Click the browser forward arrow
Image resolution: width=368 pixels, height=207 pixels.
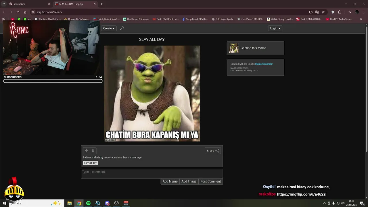[x=11, y=12]
